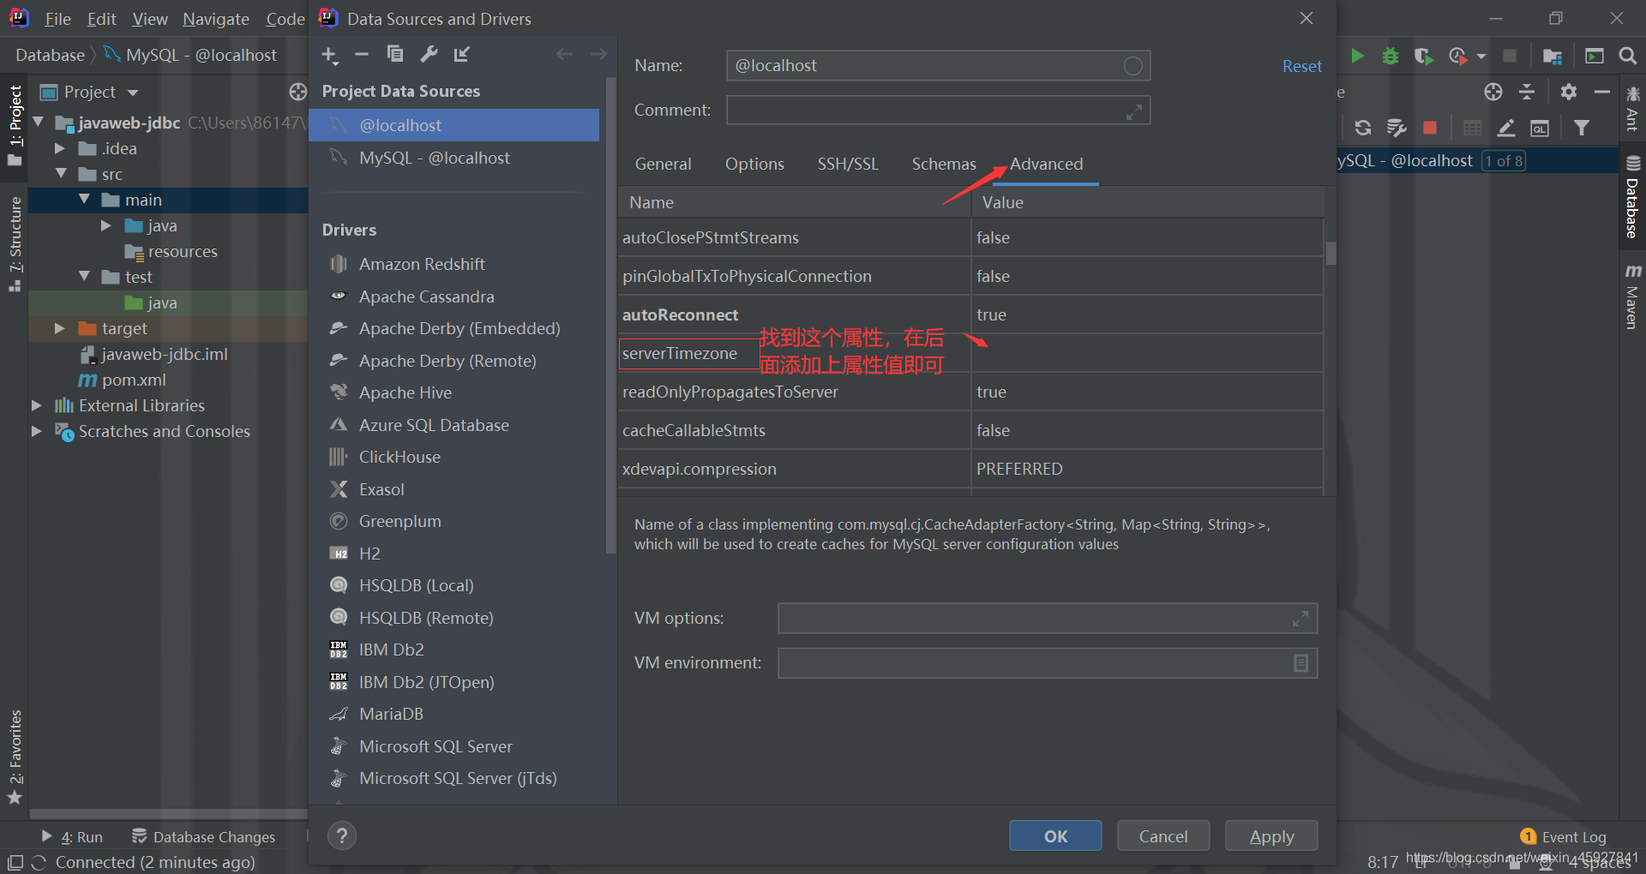This screenshot has height=874, width=1646.
Task: Select the @localhost data source
Action: click(x=454, y=125)
